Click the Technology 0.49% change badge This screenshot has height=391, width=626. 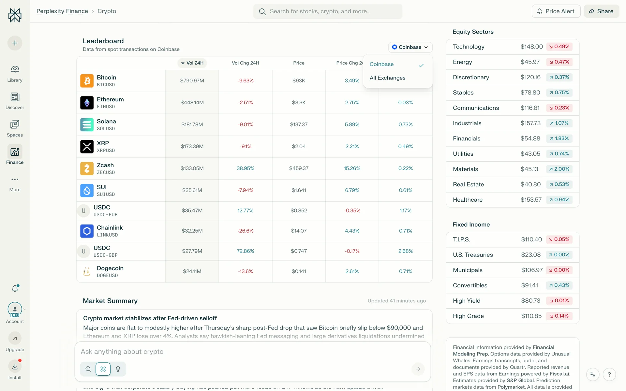coord(559,47)
